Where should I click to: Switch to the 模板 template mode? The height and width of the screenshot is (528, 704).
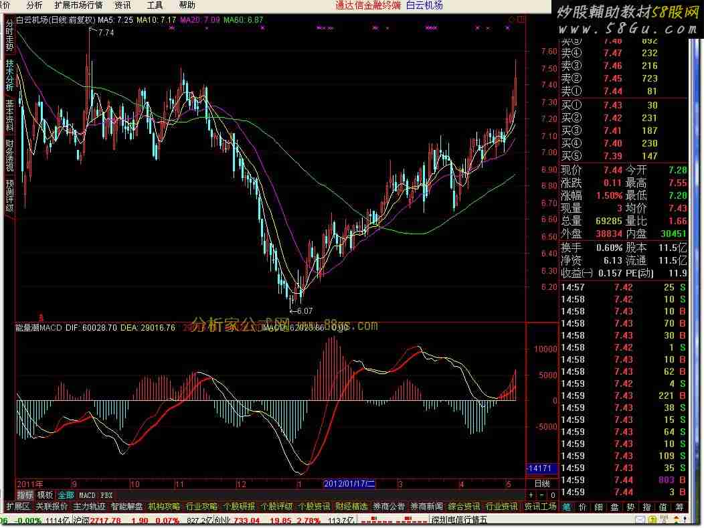point(45,495)
